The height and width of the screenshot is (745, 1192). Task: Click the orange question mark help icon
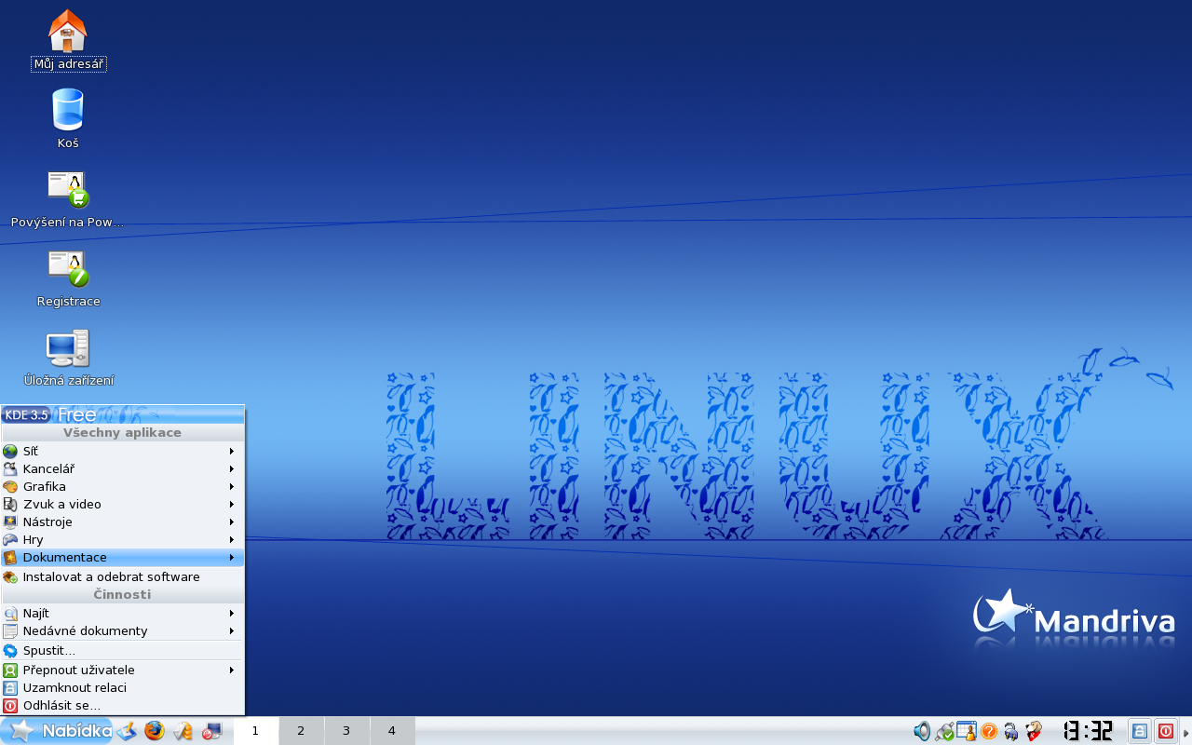click(989, 732)
